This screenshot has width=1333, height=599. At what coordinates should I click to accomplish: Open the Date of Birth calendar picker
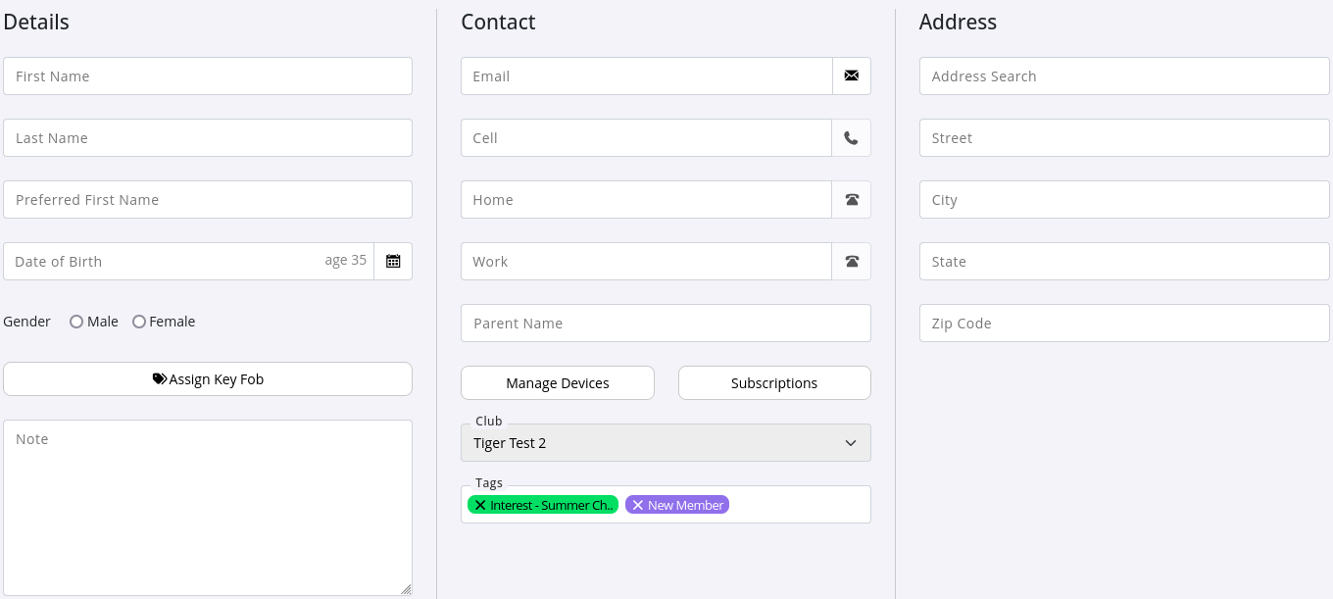click(x=393, y=262)
